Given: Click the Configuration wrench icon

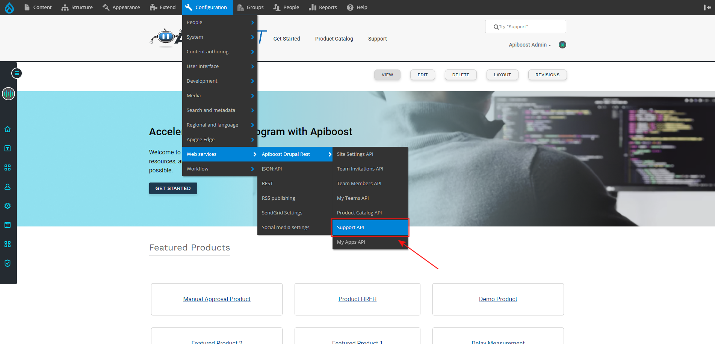Looking at the screenshot, I should tap(189, 7).
